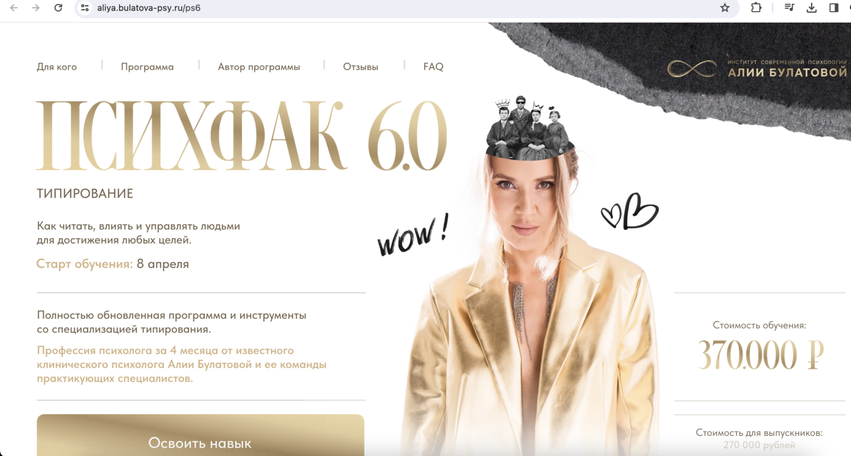The width and height of the screenshot is (851, 456).
Task: Open the media control playlist icon
Action: point(790,8)
